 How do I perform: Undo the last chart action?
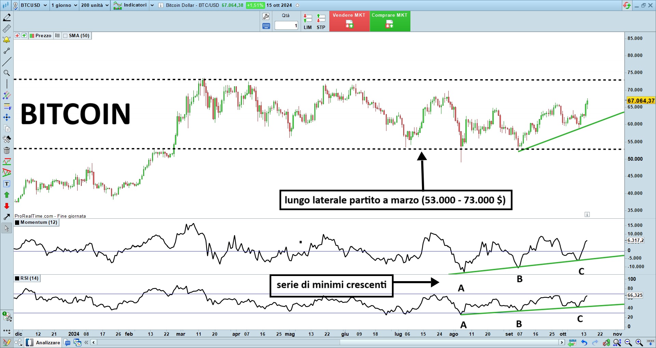click(584, 343)
